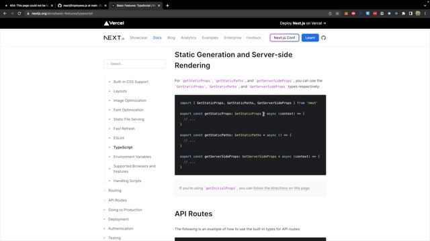Click the docs Search input field
430x241 pixels.
(134, 64)
